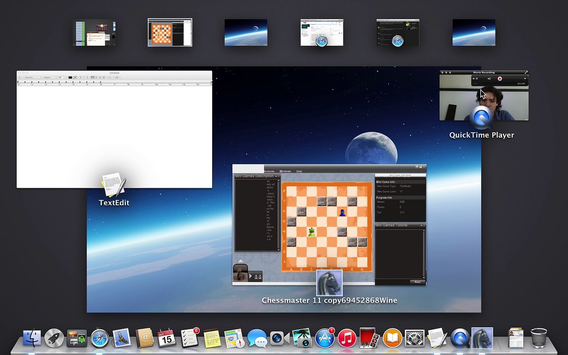Switch to white Safari window space thumbnail
Viewport: 568px width, 355px height.
click(x=322, y=33)
